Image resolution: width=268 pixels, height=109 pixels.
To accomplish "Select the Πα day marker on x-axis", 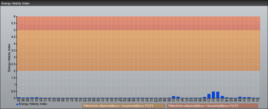I will click(x=120, y=101).
